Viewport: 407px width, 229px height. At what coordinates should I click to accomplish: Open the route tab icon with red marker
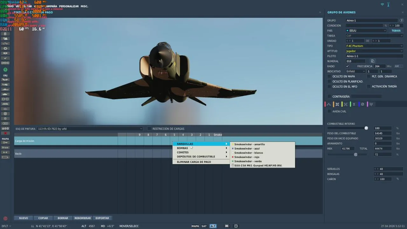[329, 104]
